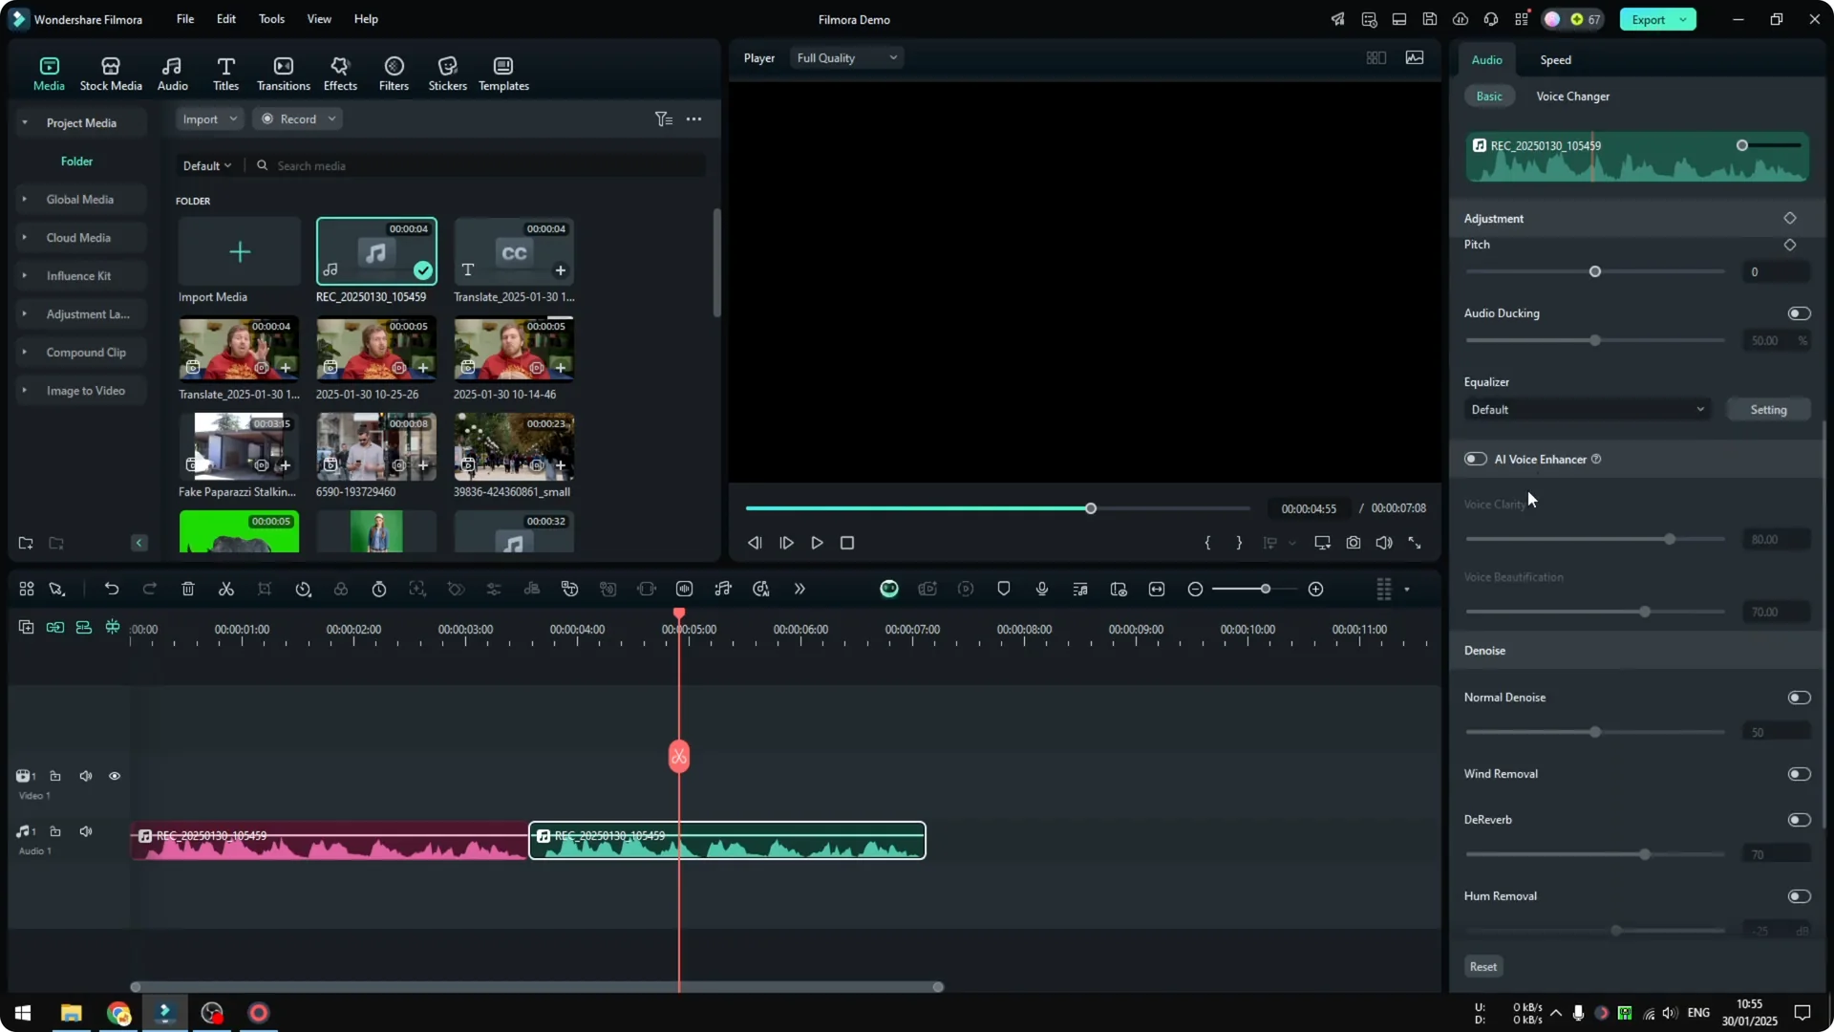Open the Stock Media panel
Image resolution: width=1834 pixels, height=1032 pixels.
(x=110, y=72)
